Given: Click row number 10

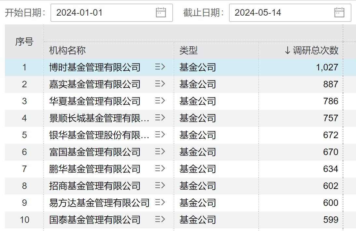Looking at the screenshot, I should click(24, 220).
